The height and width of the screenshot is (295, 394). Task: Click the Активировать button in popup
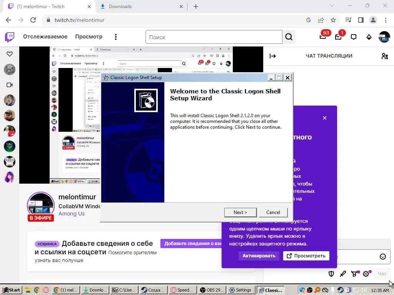pos(259,256)
